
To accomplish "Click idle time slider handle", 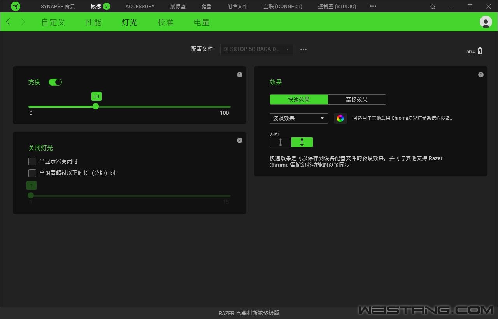I will pyautogui.click(x=31, y=195).
